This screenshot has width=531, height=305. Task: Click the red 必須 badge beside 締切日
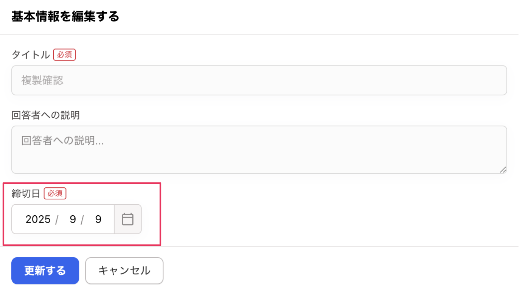pos(55,193)
